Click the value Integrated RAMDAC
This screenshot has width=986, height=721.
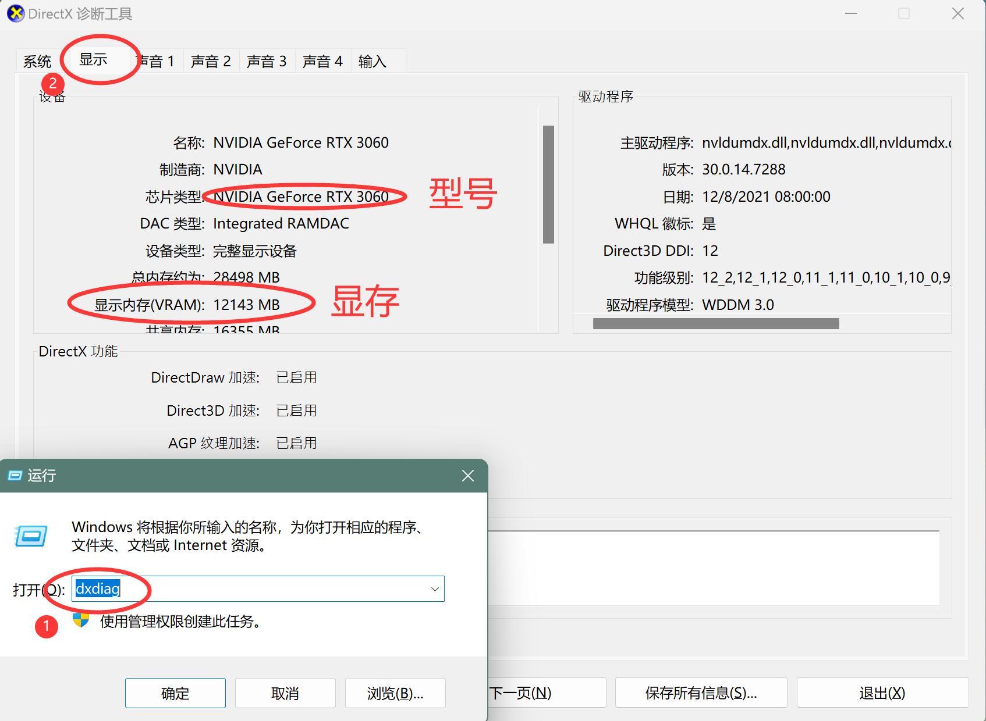(281, 223)
